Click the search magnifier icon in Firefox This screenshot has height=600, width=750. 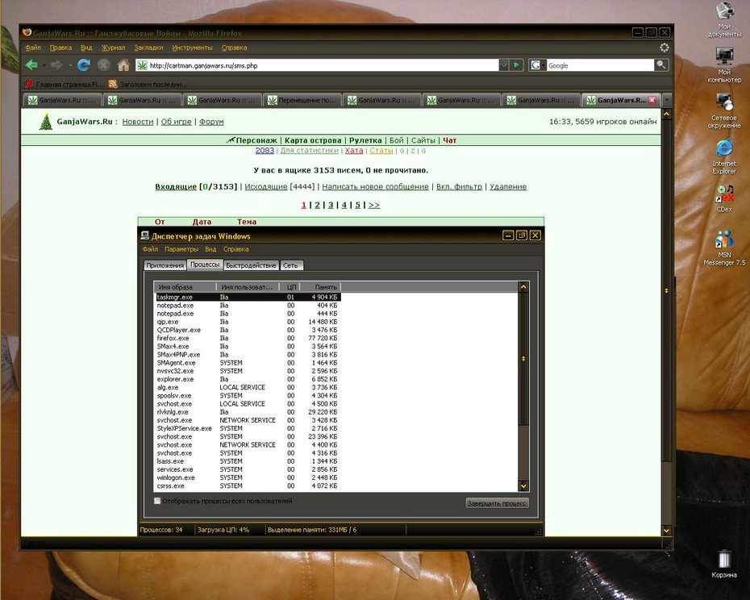[661, 65]
